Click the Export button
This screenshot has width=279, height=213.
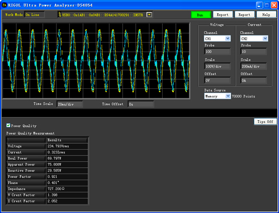tap(223, 15)
